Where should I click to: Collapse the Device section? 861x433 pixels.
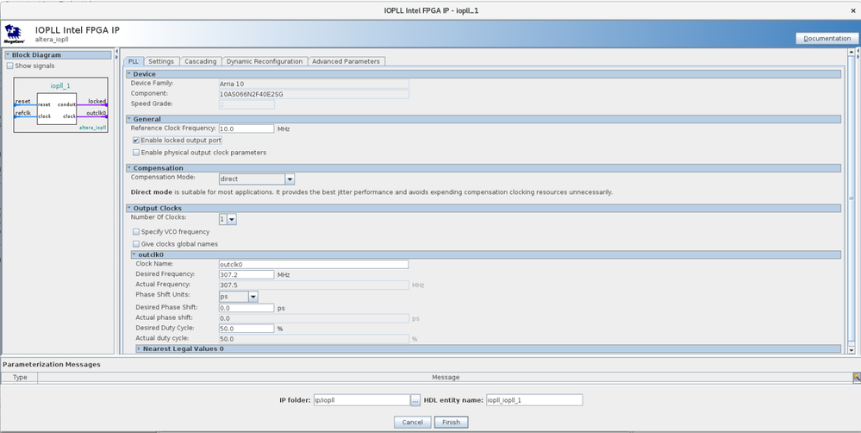click(x=129, y=73)
